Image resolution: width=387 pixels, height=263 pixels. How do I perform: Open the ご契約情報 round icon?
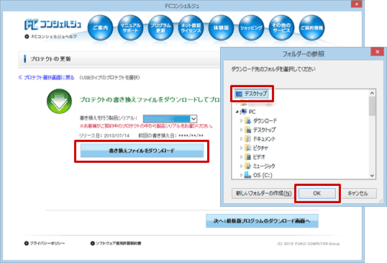point(311,27)
